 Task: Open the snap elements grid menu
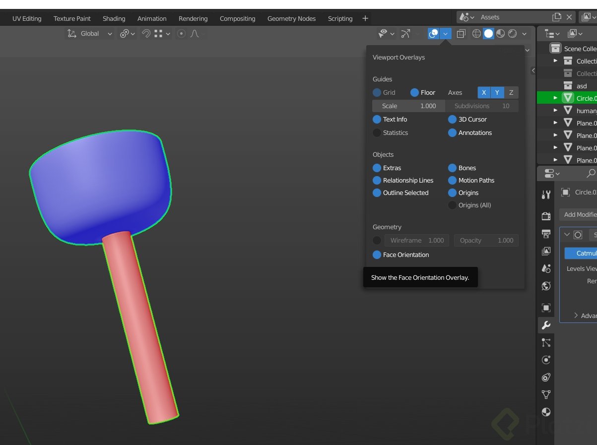162,34
